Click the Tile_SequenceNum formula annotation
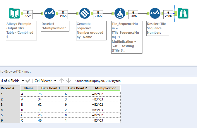The height and width of the screenshot is (128, 197). tap(127, 37)
